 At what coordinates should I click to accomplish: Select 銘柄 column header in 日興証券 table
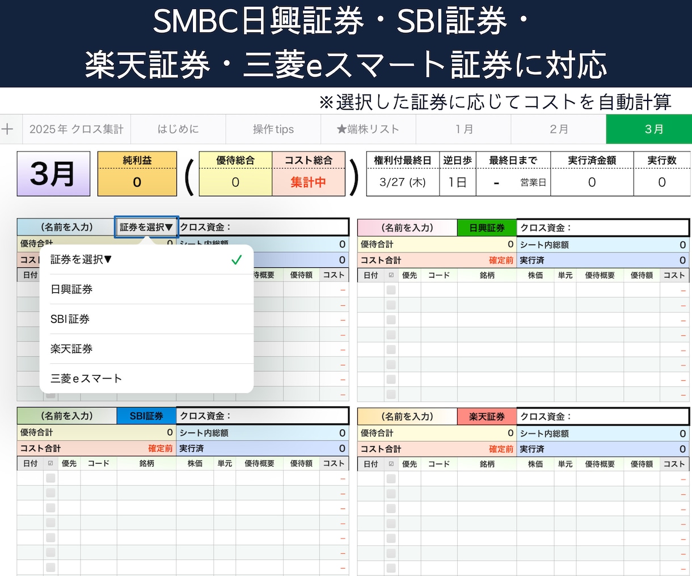(487, 275)
